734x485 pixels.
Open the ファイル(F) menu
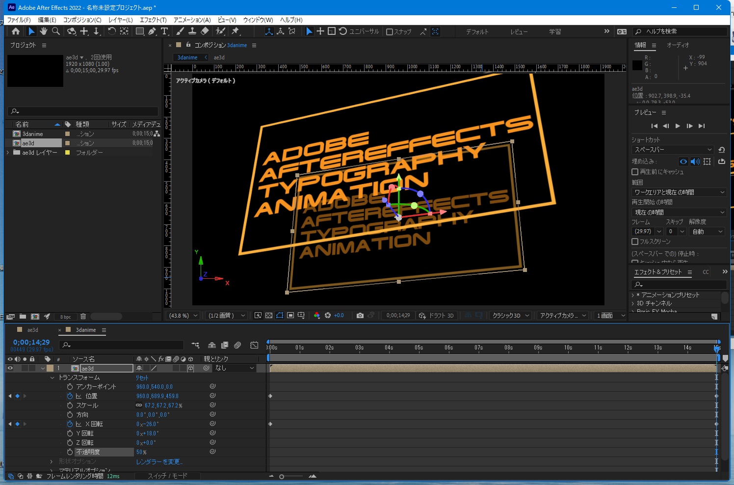(x=19, y=20)
